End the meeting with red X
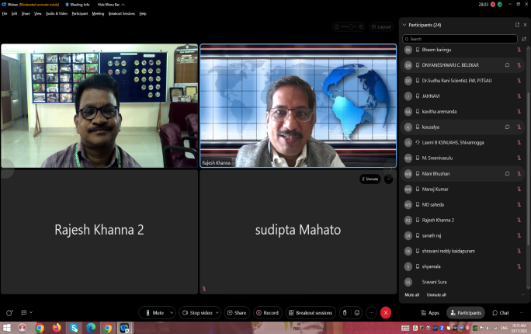 [386, 313]
